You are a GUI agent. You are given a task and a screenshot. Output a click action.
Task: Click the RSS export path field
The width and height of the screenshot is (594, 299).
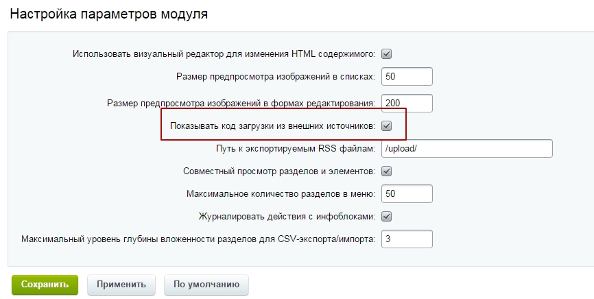tap(466, 149)
